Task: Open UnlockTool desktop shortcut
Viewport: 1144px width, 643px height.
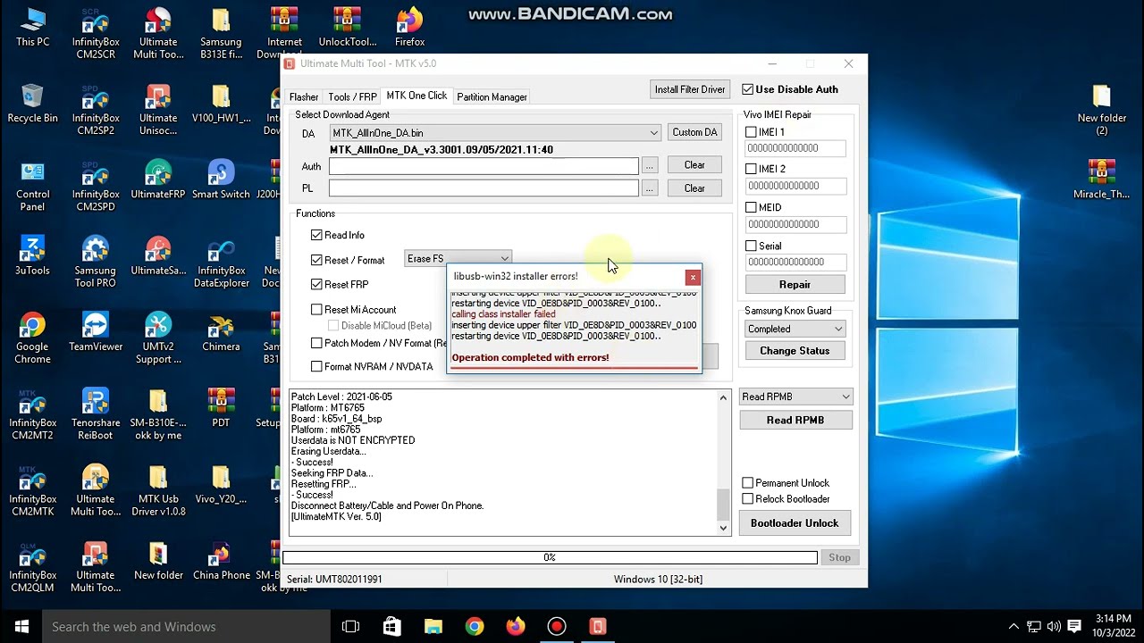Action: [347, 29]
